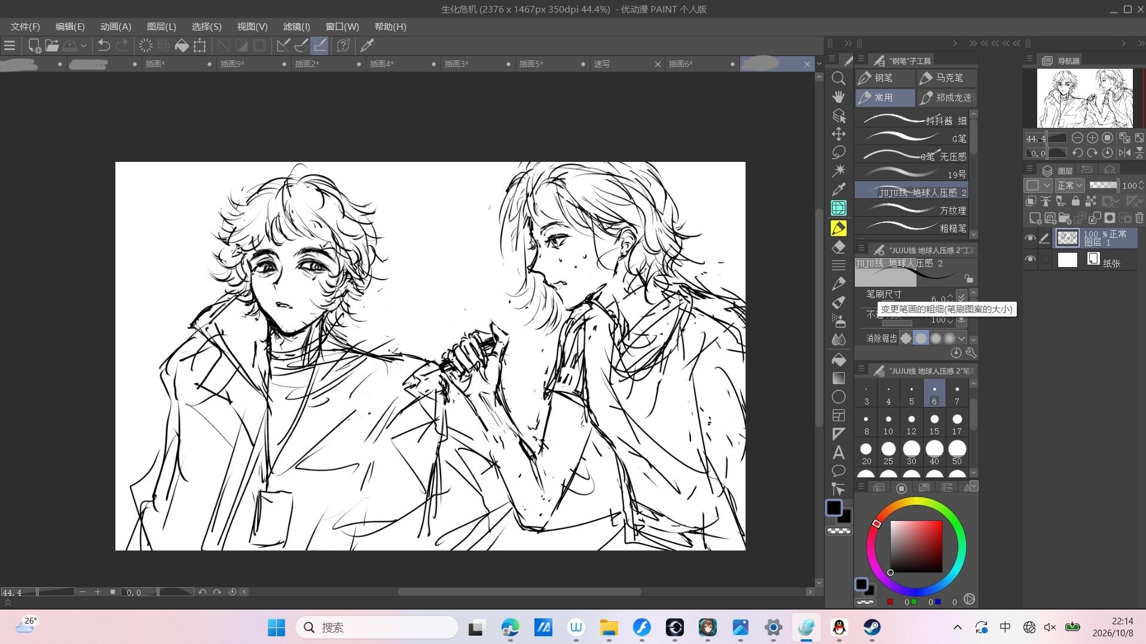Hide the 纸张 paper layer eye icon

pyautogui.click(x=1030, y=259)
